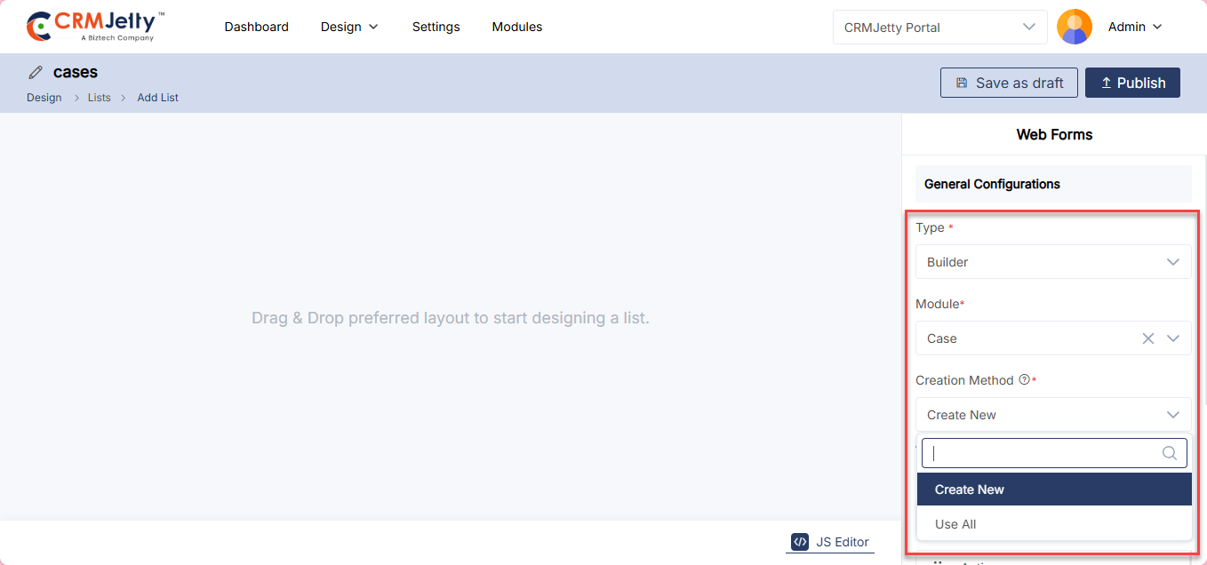Screen dimensions: 1207x565
Task: Click the pencil edit icon beside cases
Action: [36, 73]
